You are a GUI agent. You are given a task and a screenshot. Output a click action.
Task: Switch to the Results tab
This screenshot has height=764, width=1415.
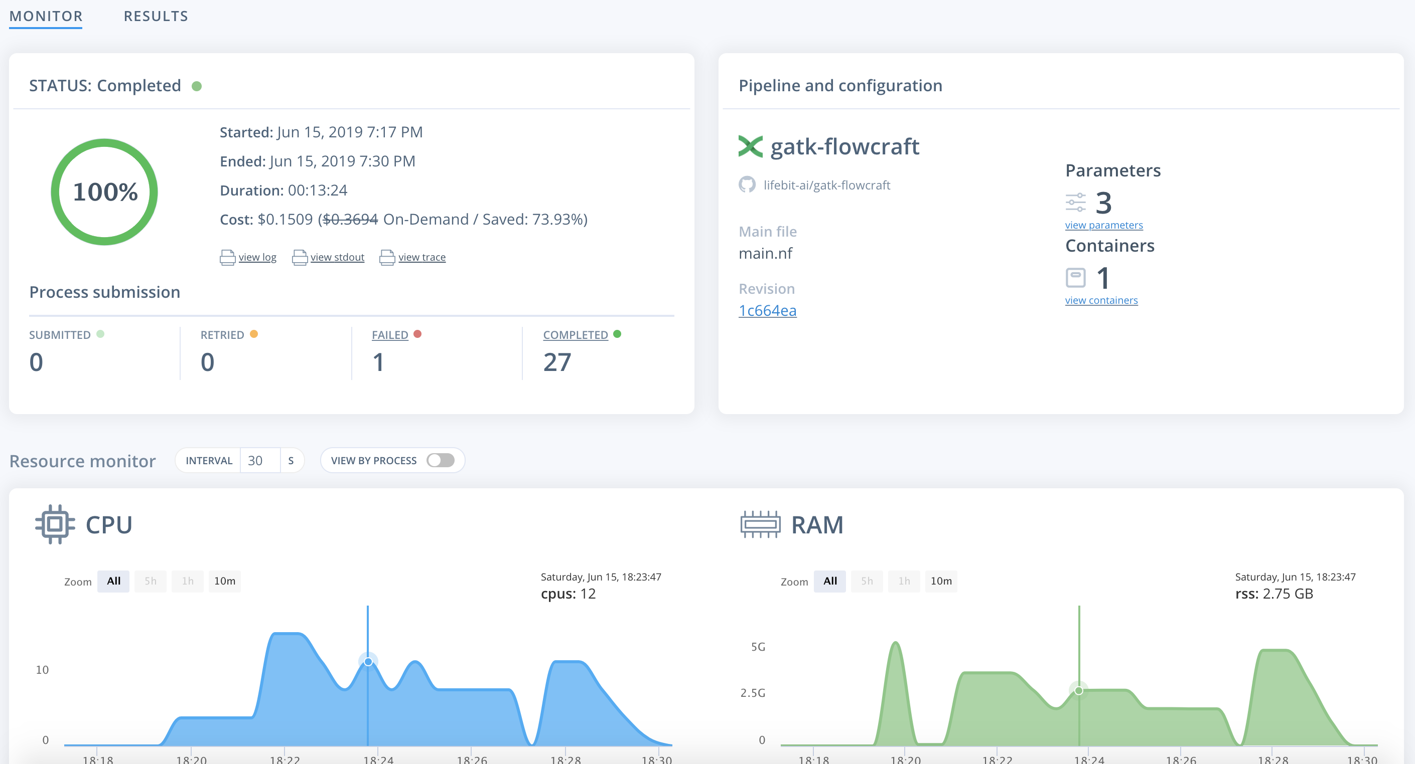156,17
